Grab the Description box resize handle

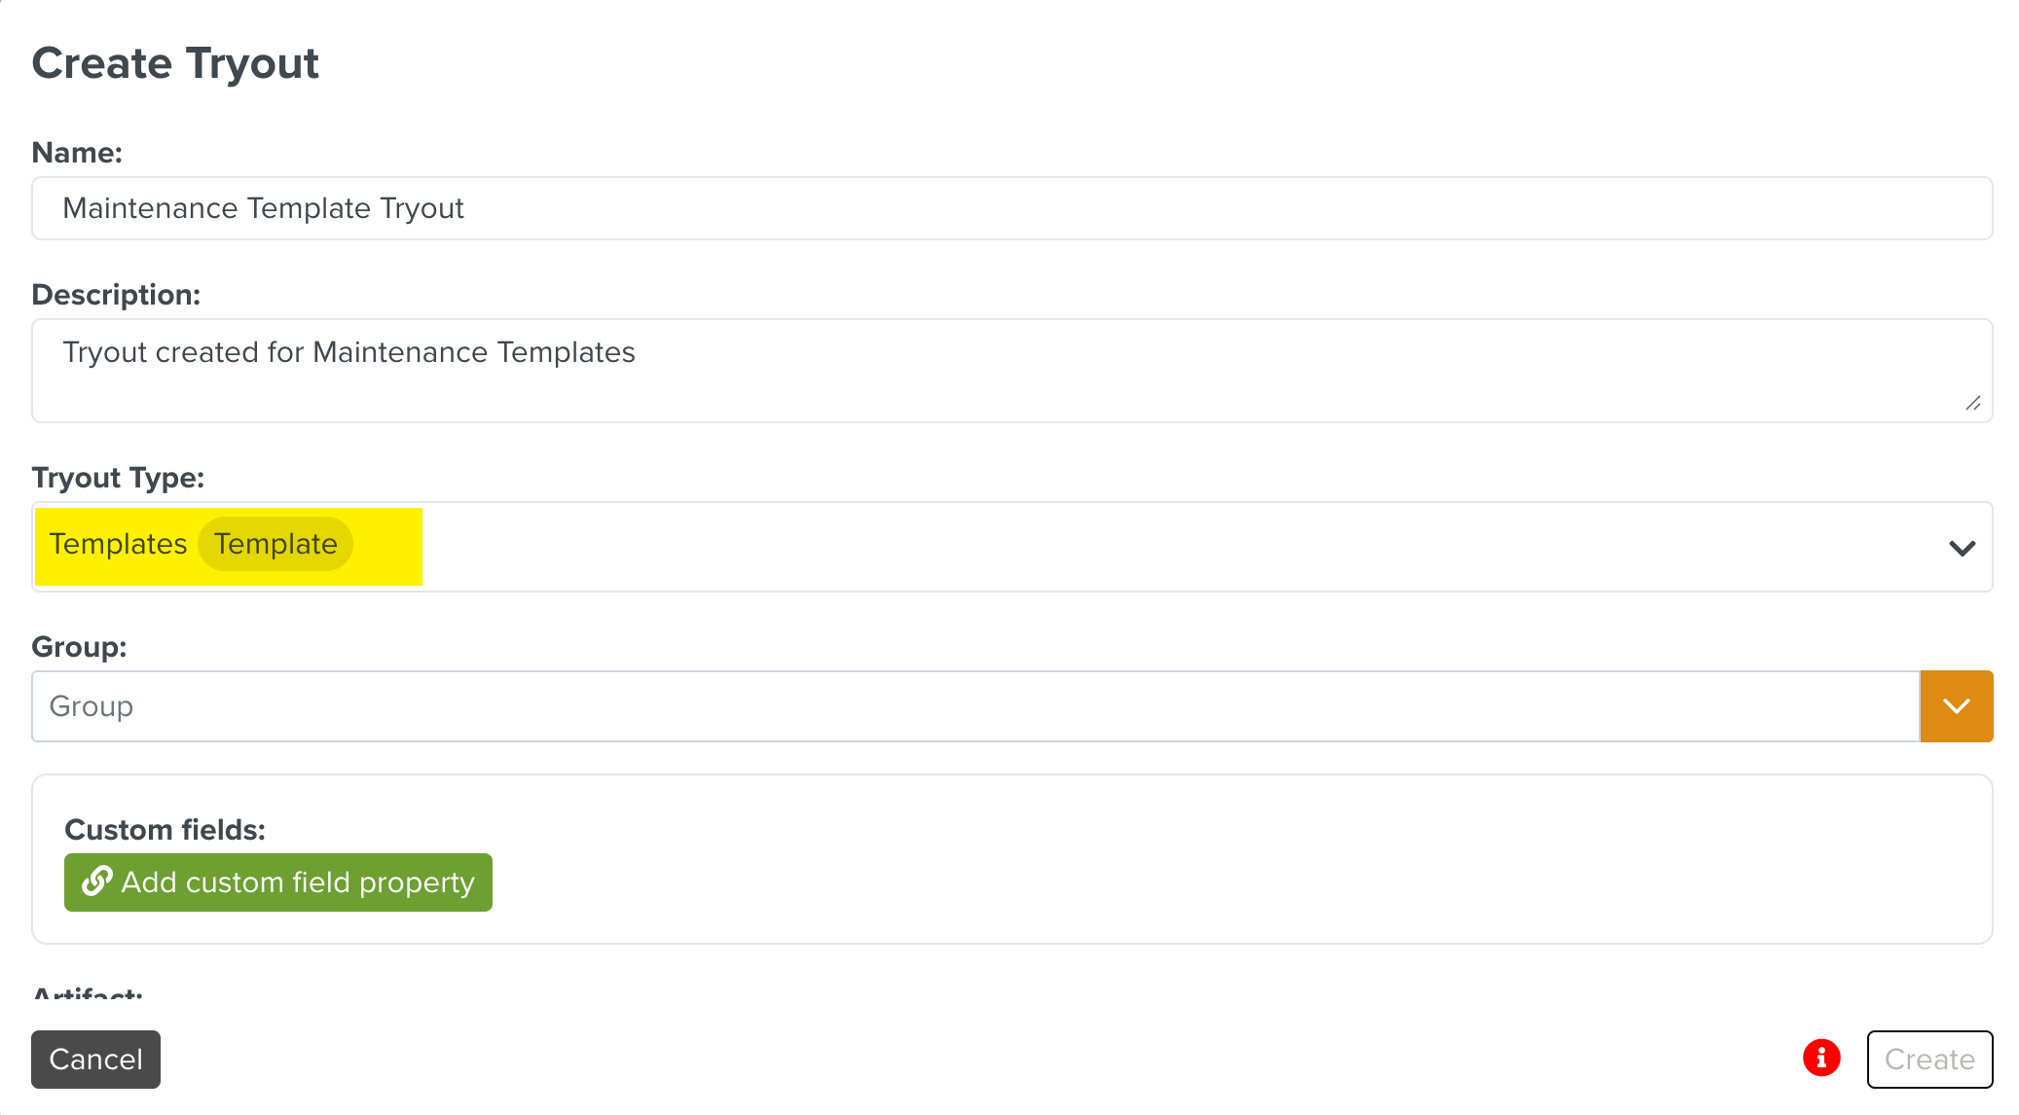click(x=1972, y=403)
